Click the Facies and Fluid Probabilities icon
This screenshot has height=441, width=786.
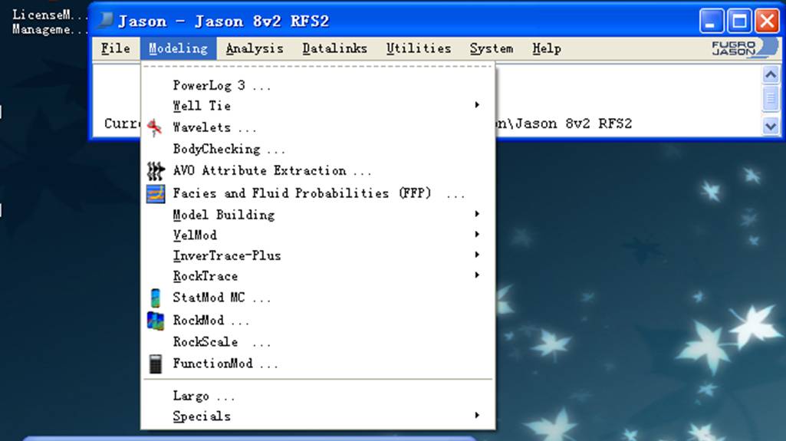pos(156,193)
